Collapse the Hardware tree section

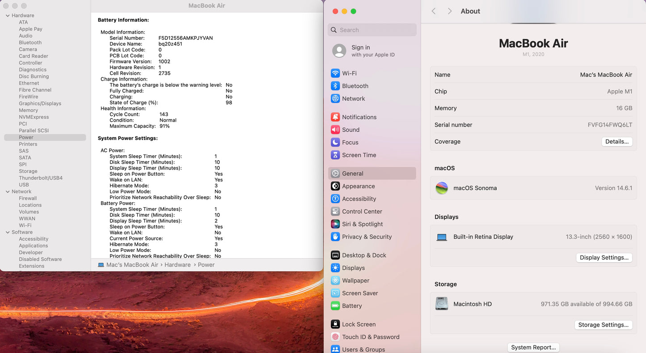click(x=8, y=16)
